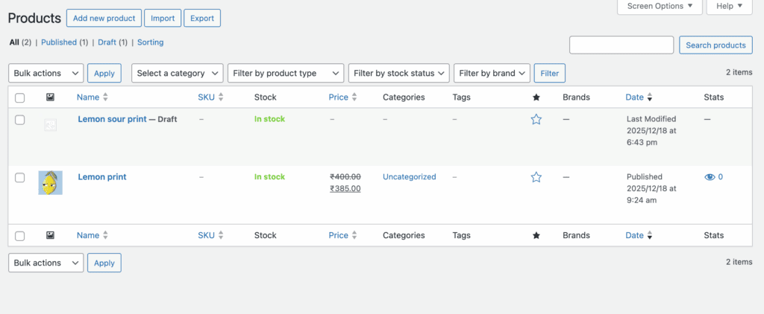Open Filter by product type dropdown
This screenshot has width=764, height=314.
click(286, 74)
